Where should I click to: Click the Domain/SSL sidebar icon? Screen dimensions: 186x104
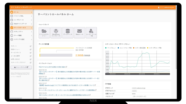[12, 16]
